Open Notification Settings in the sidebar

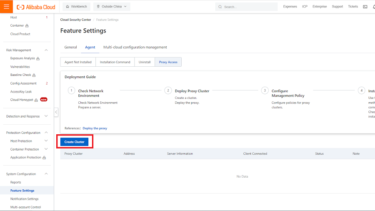point(24,199)
